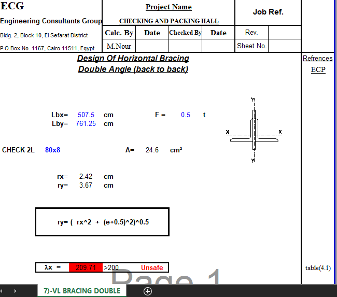The width and height of the screenshot is (337, 297).
Task: Click the Sheet No. label cell
Action: (x=251, y=46)
